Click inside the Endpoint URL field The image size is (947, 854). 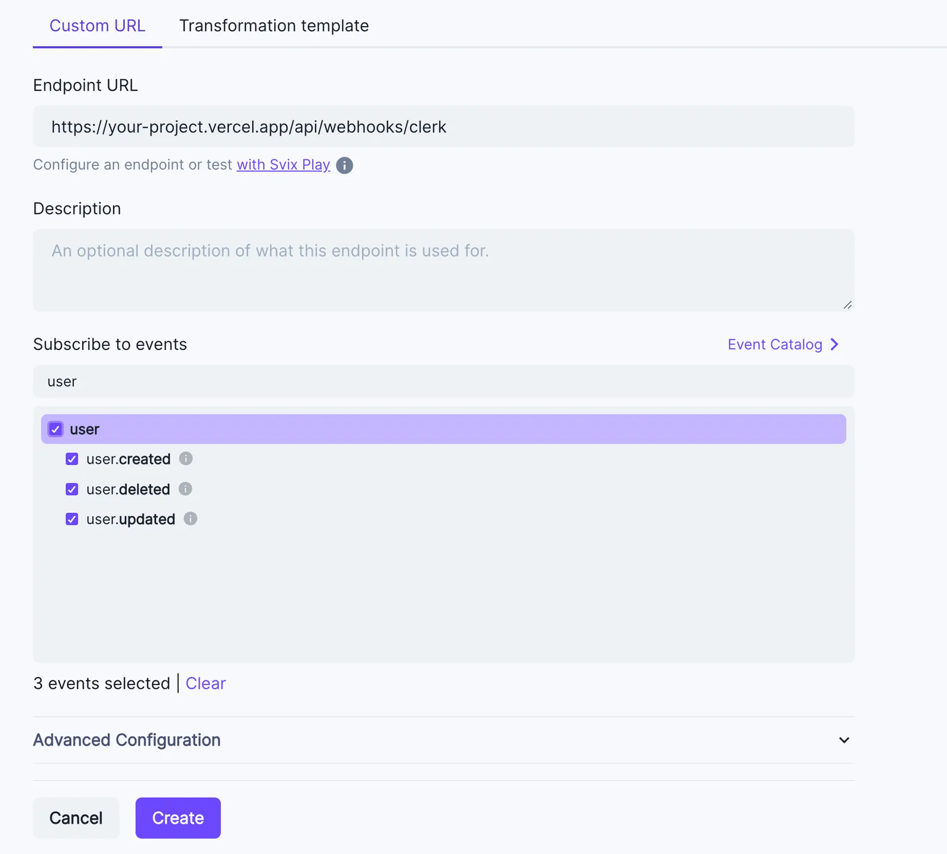443,126
